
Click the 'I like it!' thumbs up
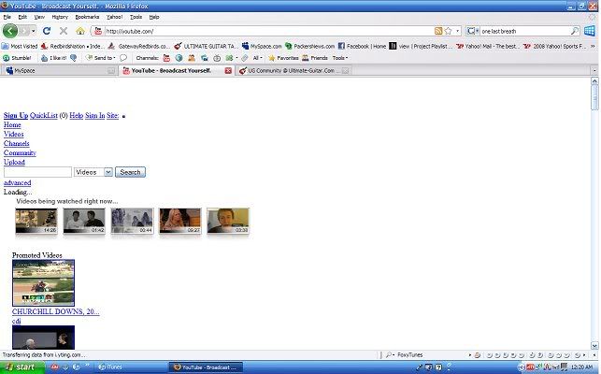(53, 58)
